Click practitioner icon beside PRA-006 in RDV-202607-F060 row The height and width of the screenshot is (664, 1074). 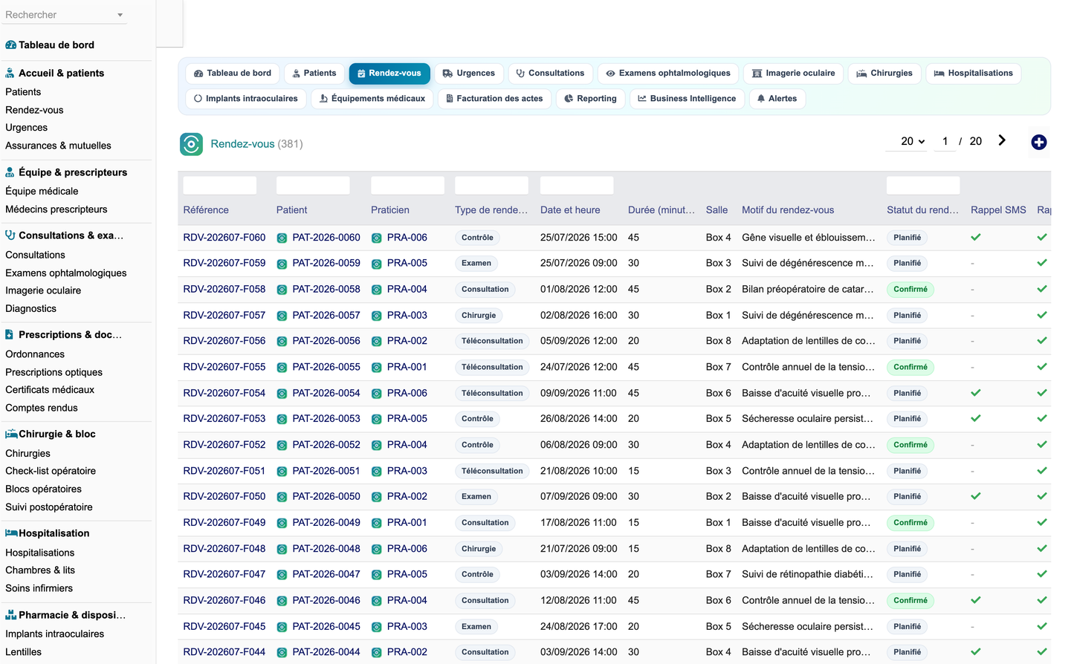click(377, 238)
